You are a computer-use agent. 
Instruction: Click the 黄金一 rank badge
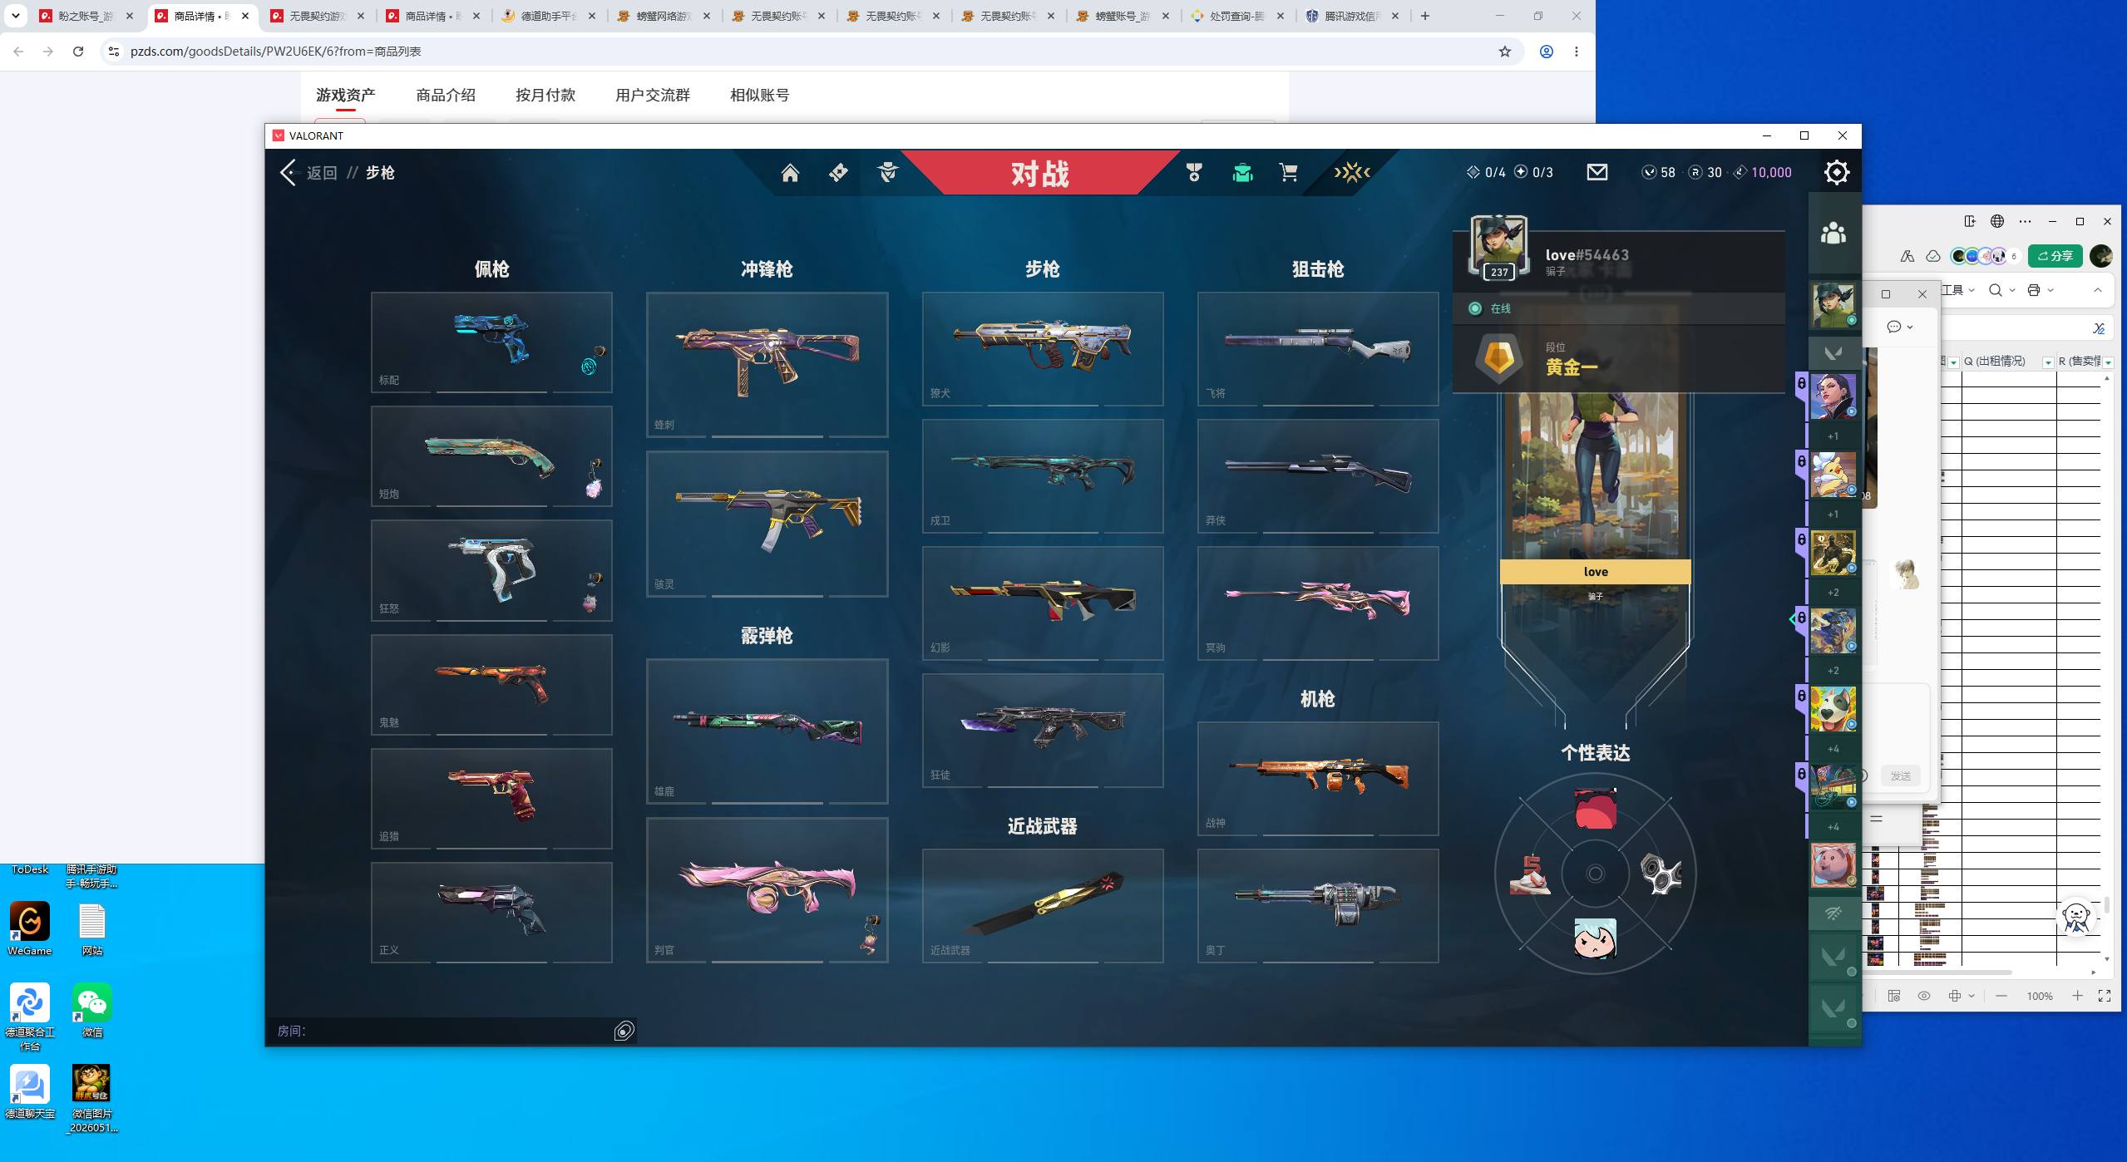(x=1498, y=358)
